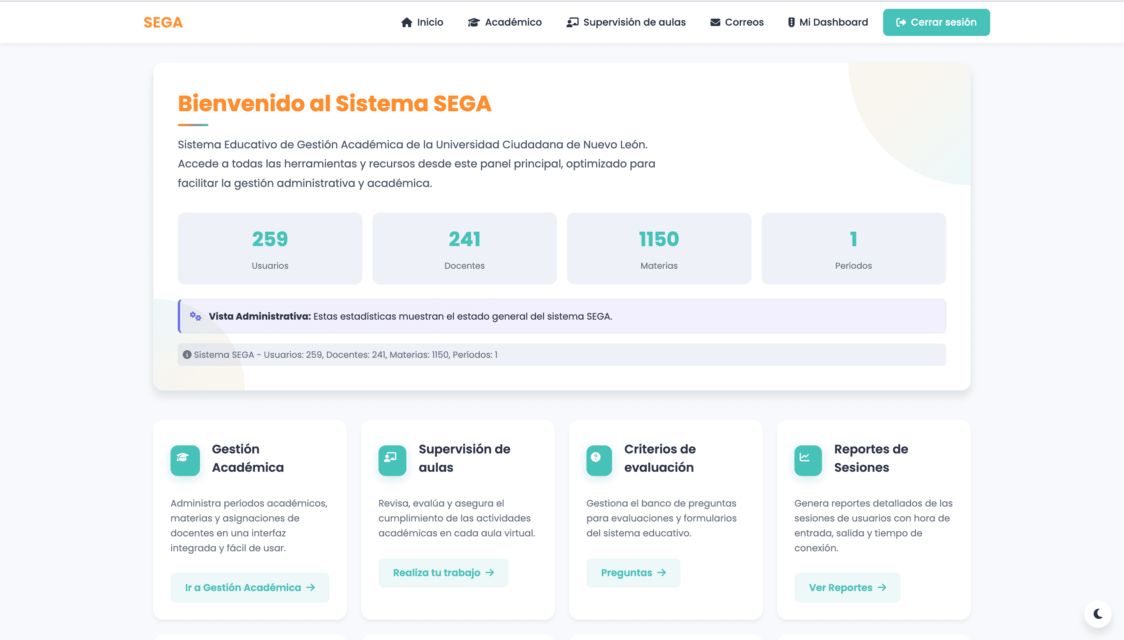Screen dimensions: 1124x640
Task: Click the Supervisión de aulas card title
Action: pos(465,458)
